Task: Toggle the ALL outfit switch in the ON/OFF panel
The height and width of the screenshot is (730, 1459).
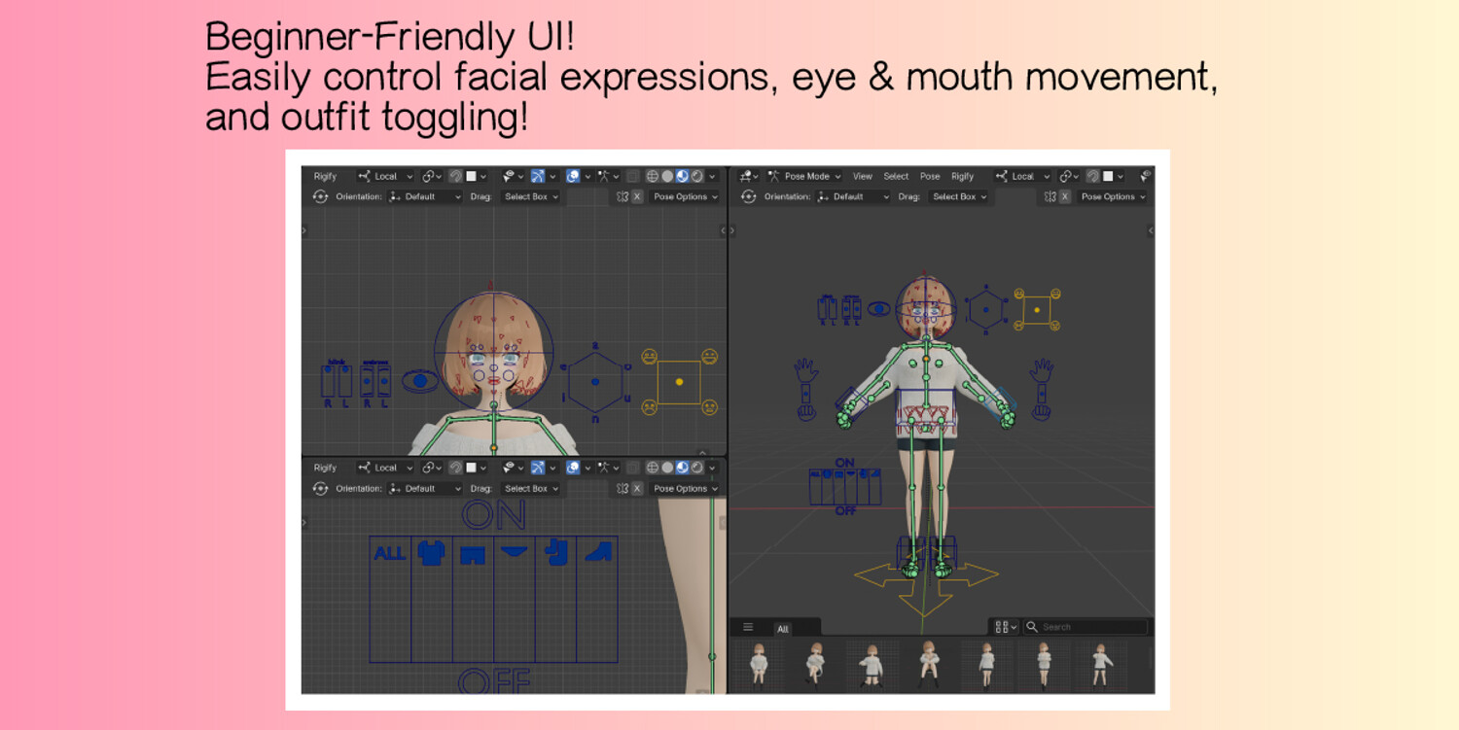Action: (x=390, y=553)
